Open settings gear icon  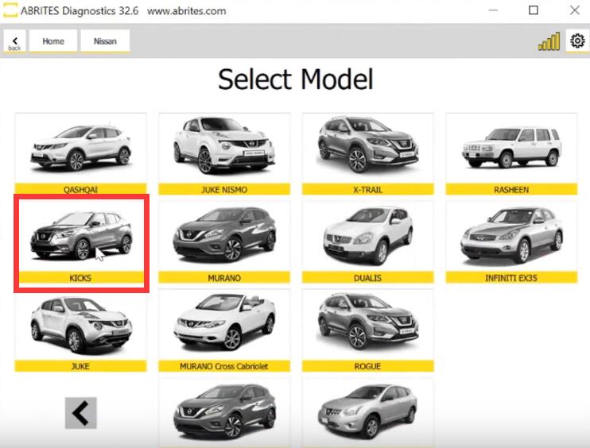point(577,41)
